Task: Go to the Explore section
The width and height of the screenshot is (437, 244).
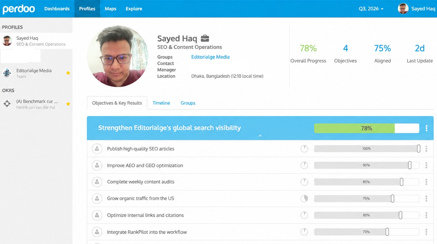Action: coord(134,9)
